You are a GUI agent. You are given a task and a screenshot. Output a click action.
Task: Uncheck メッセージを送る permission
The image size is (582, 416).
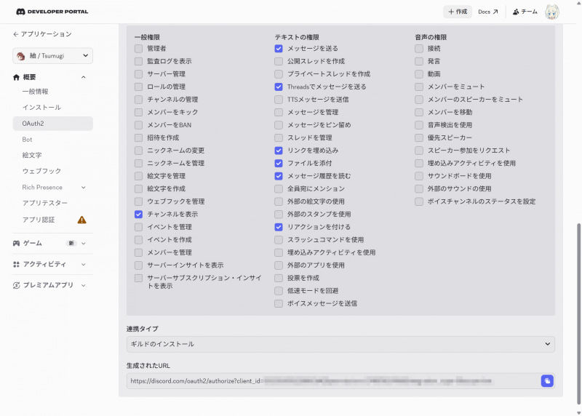pyautogui.click(x=279, y=48)
